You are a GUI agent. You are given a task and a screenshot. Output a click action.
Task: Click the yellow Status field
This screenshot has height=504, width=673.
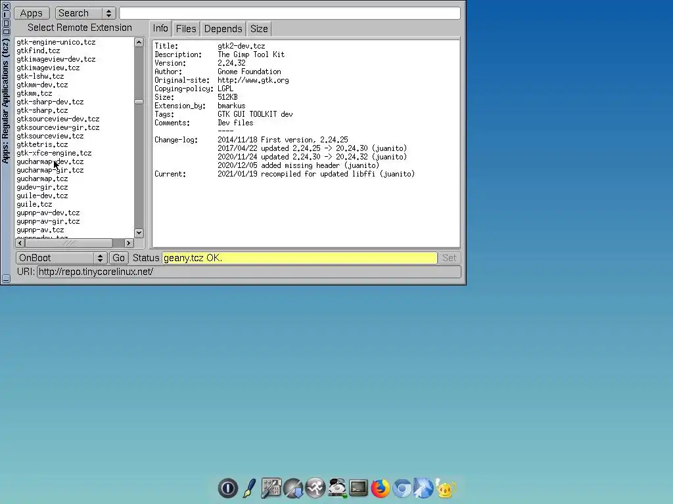click(x=300, y=258)
